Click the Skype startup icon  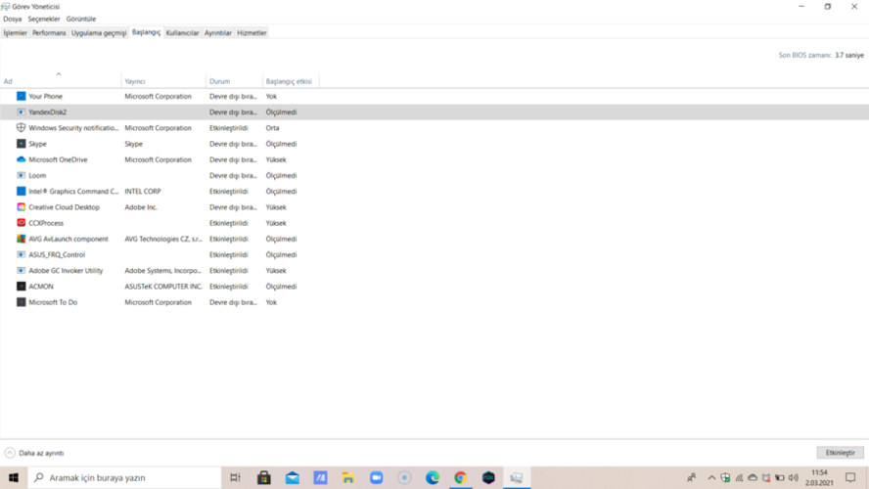click(22, 144)
